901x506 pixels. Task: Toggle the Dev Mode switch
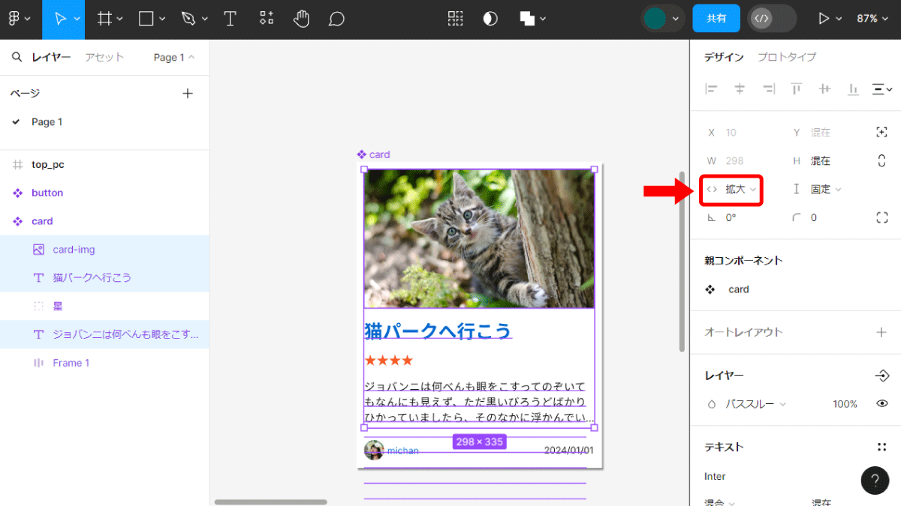tap(772, 19)
